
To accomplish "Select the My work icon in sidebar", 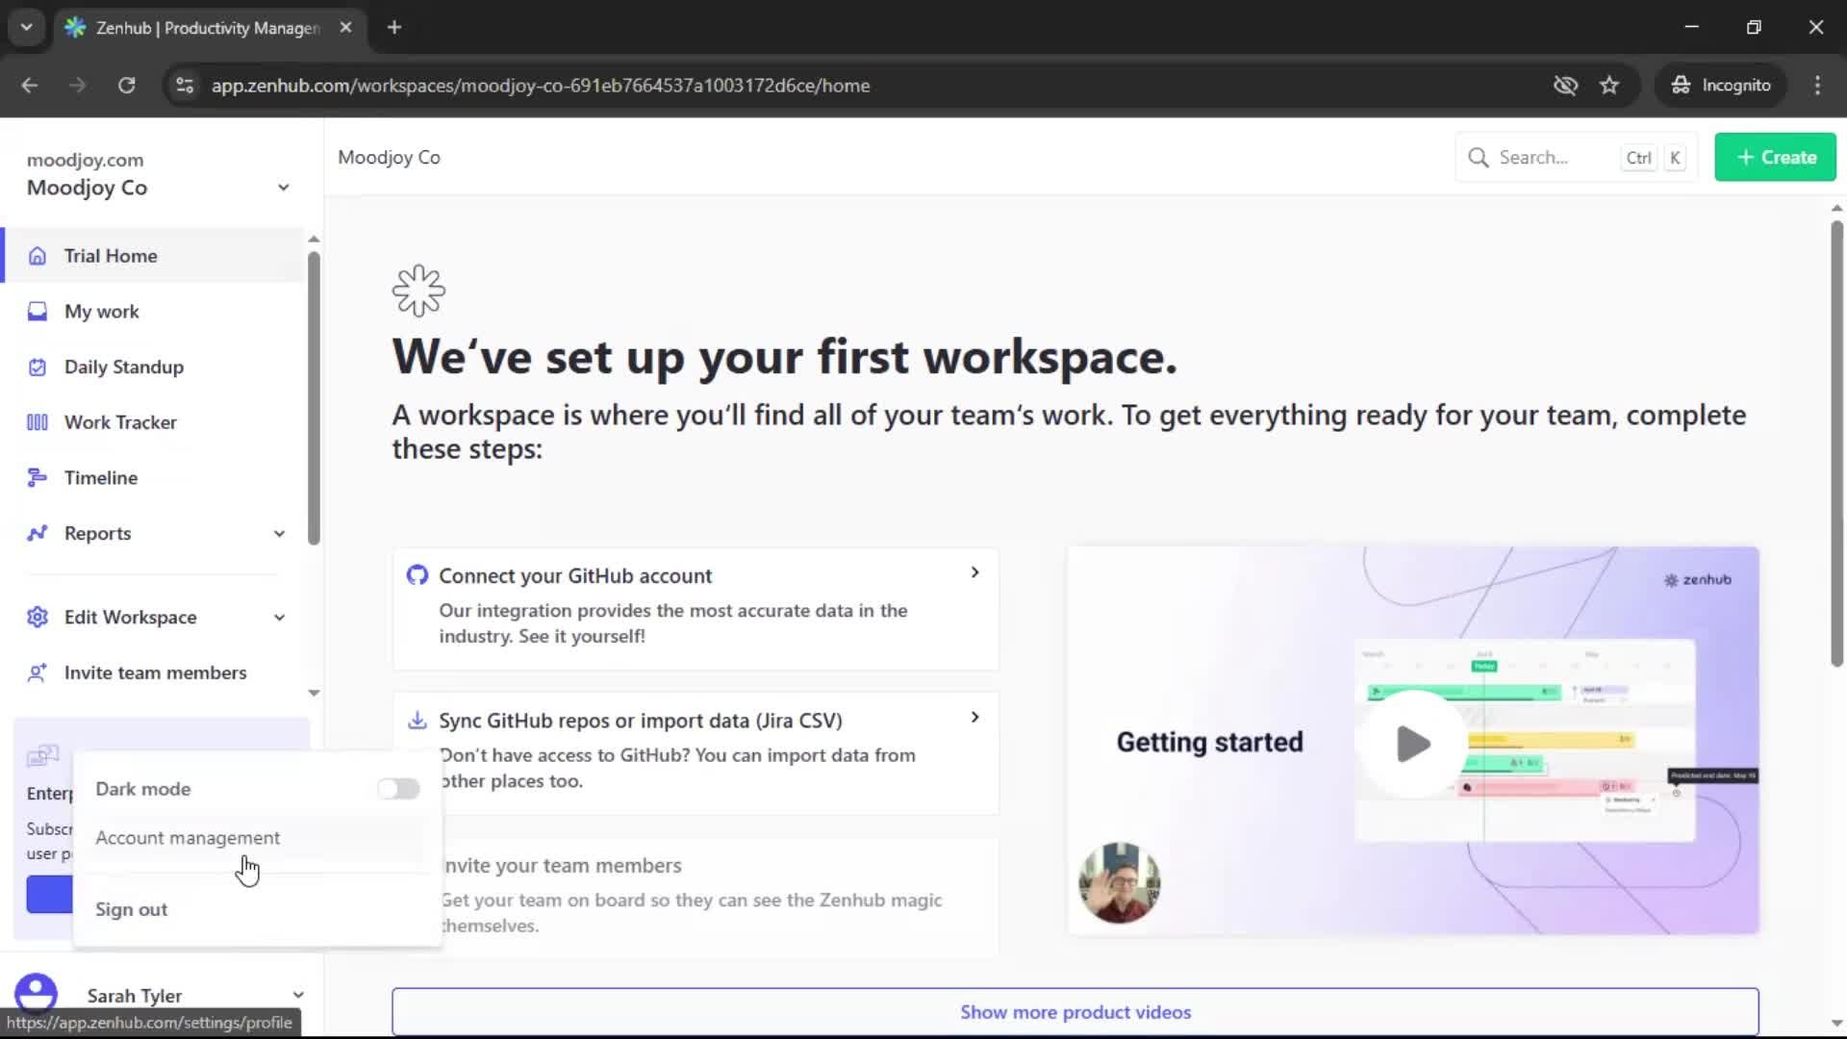I will coord(37,311).
